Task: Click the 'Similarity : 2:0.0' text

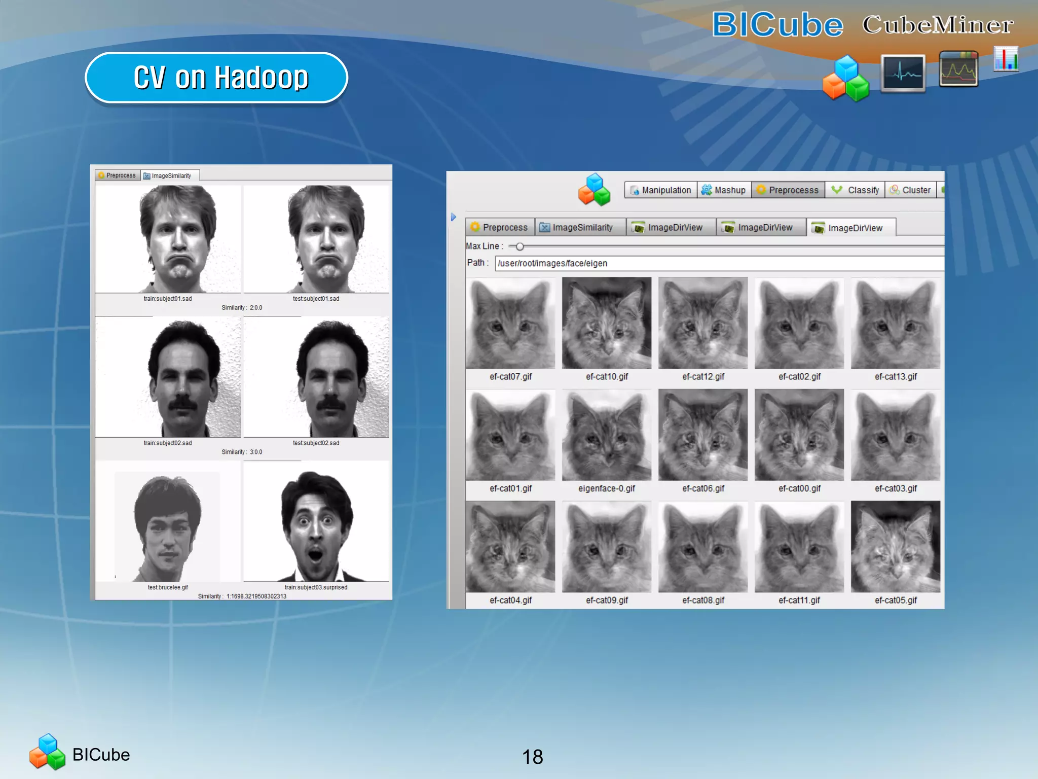Action: click(242, 308)
